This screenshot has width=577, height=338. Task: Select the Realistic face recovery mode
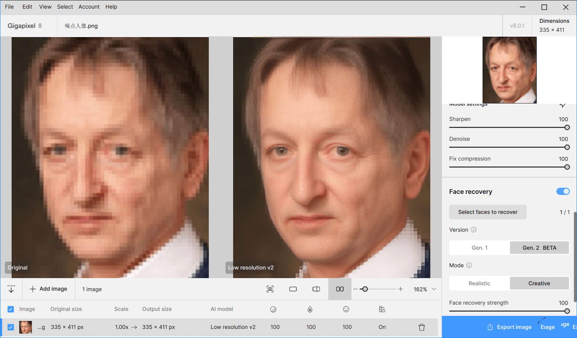tap(479, 283)
